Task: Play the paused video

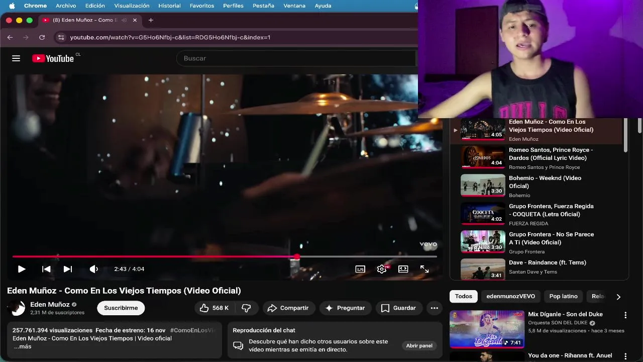Action: click(21, 269)
